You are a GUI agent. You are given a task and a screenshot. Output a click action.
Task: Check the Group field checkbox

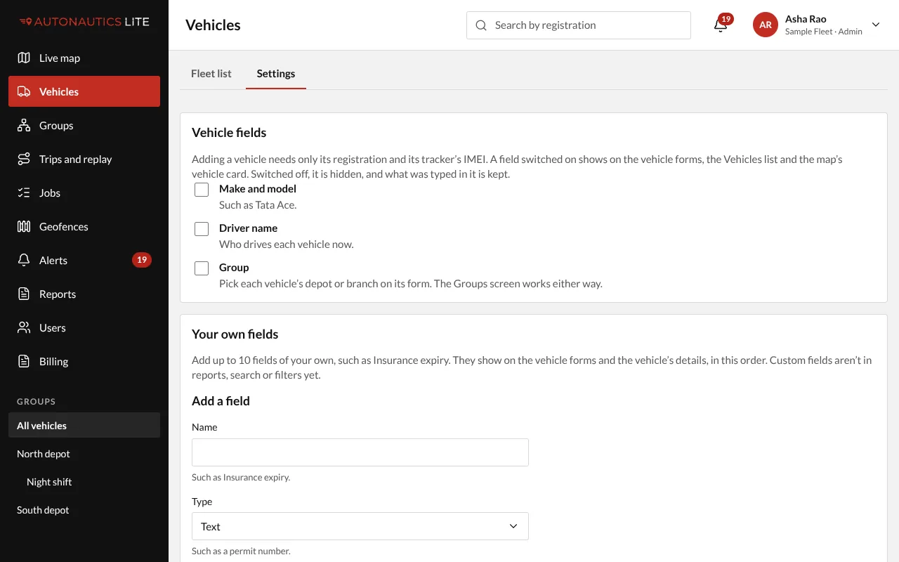(x=202, y=268)
